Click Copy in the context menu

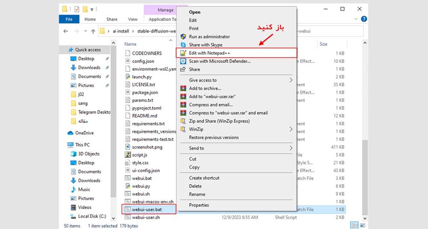[x=194, y=167]
